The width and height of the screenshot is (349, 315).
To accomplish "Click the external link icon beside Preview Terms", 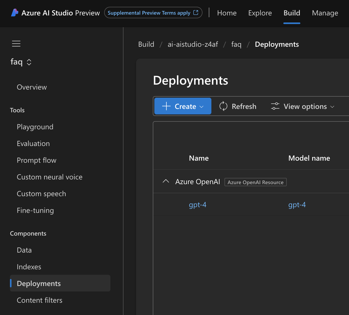I will tap(196, 13).
